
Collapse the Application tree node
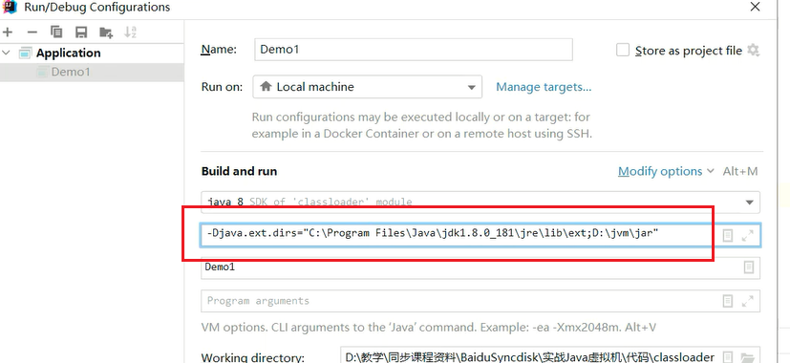[6, 53]
